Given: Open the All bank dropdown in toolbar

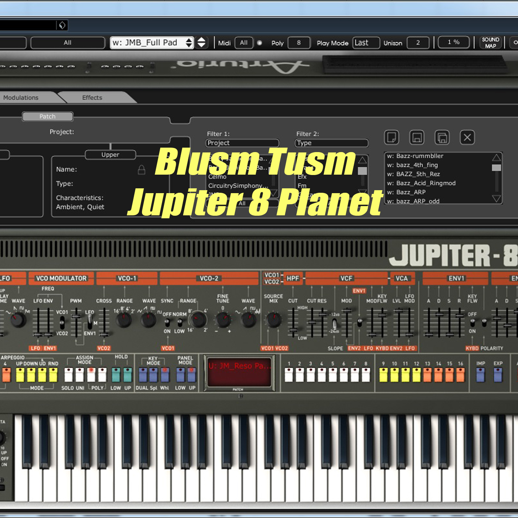Looking at the screenshot, I should [x=68, y=43].
